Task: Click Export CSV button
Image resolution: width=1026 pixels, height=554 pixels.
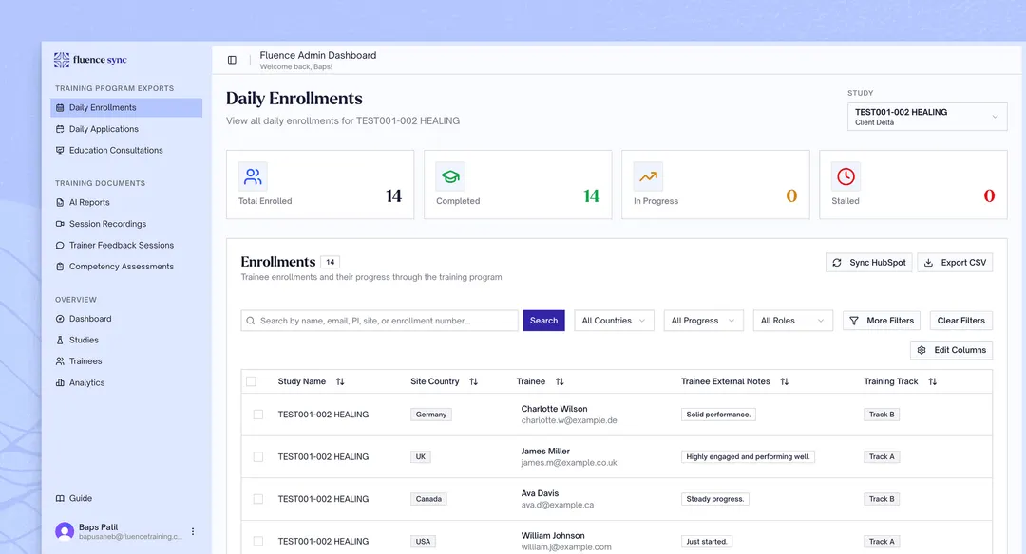Action: point(956,263)
